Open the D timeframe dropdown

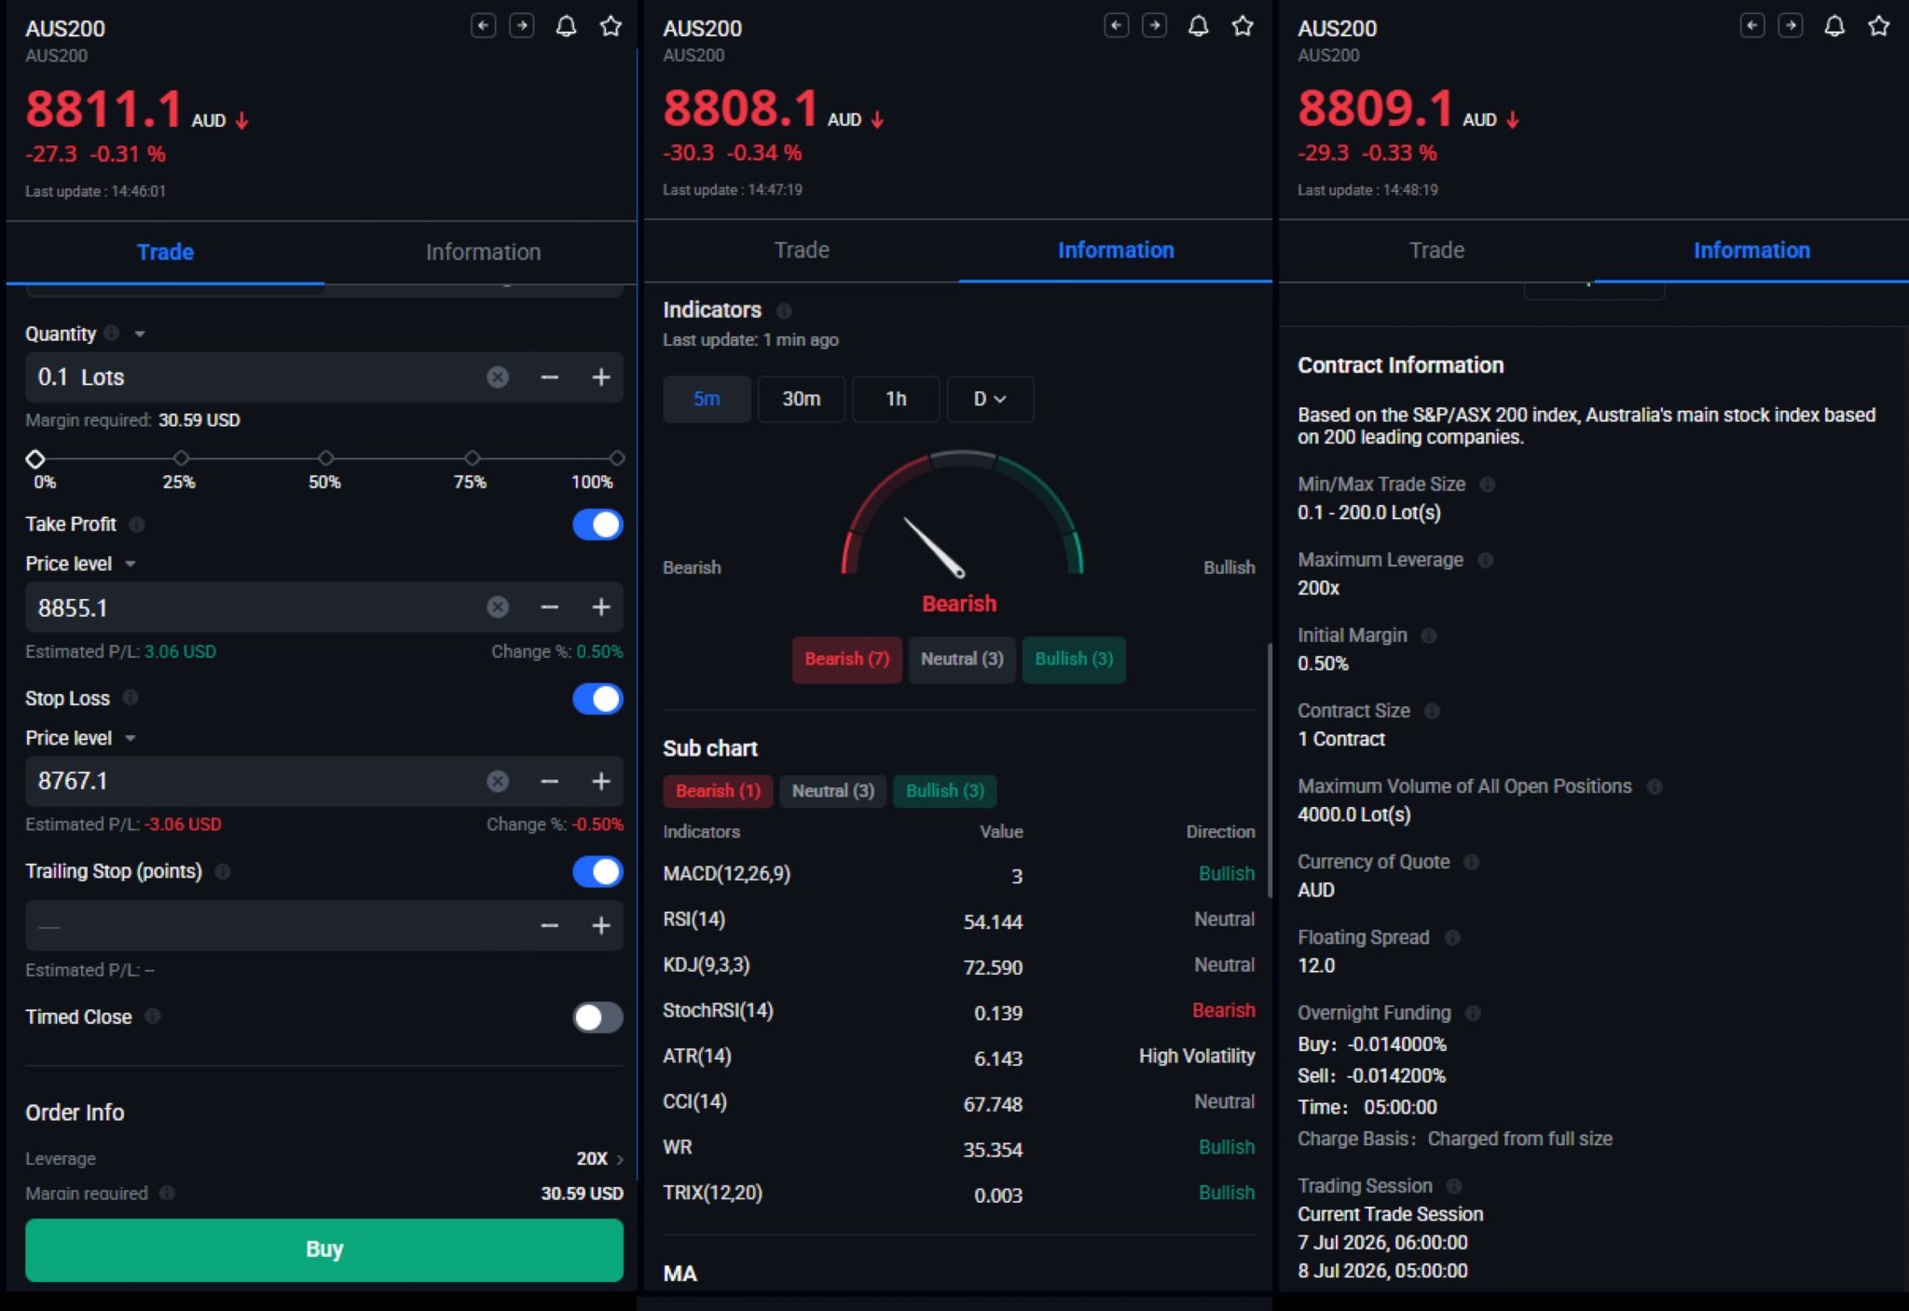(990, 399)
